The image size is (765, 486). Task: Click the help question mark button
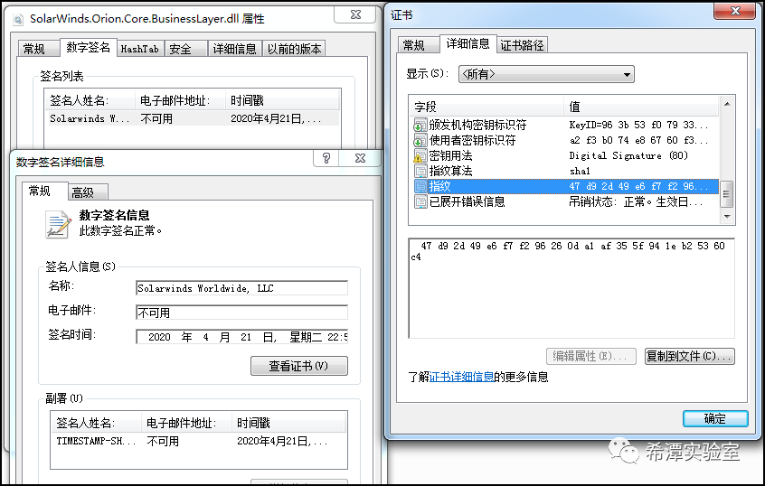pos(326,158)
